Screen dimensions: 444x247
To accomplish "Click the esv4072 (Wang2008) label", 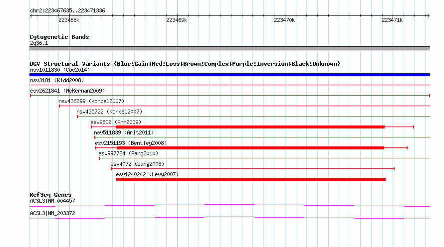I will tap(137, 164).
